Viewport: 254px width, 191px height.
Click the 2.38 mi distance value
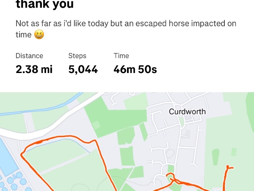34,69
